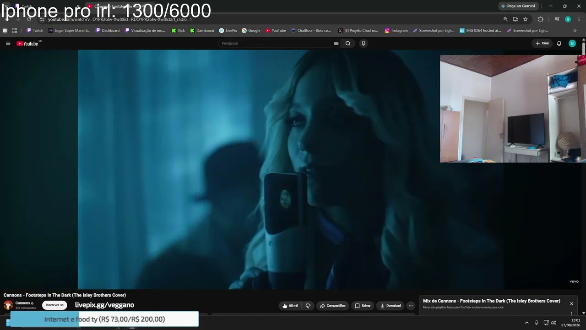
Task: Open the IMG 0264 hosted at... bookmark
Action: [480, 31]
